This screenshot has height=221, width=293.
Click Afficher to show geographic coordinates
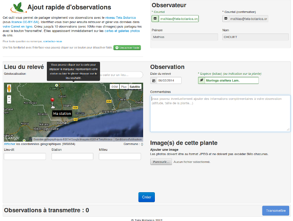[x=10, y=144]
